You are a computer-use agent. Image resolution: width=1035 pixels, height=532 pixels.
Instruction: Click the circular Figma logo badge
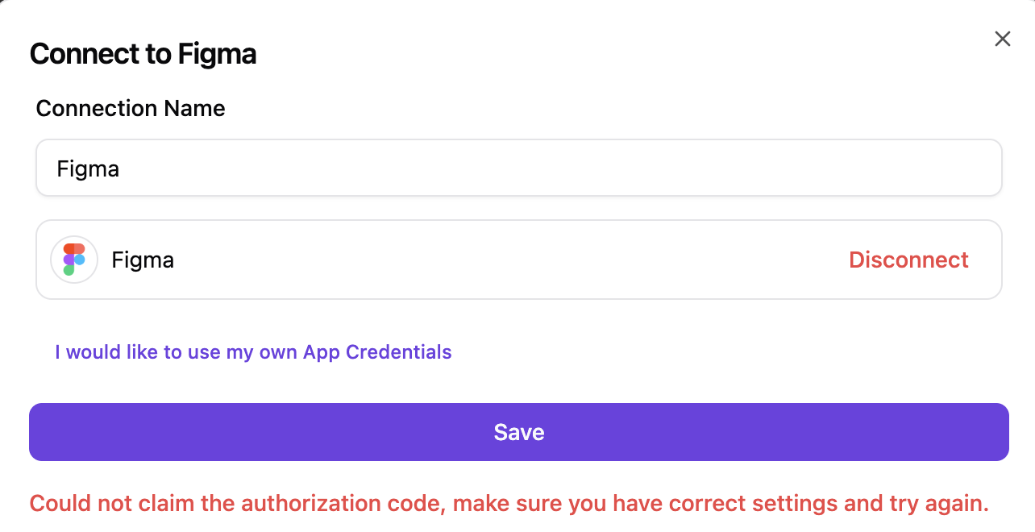click(x=74, y=260)
